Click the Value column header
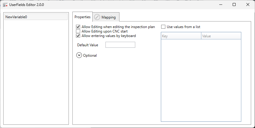The height and width of the screenshot is (128, 255). click(221, 36)
